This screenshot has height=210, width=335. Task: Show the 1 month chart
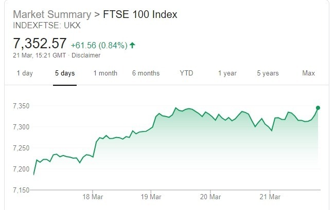pos(105,73)
